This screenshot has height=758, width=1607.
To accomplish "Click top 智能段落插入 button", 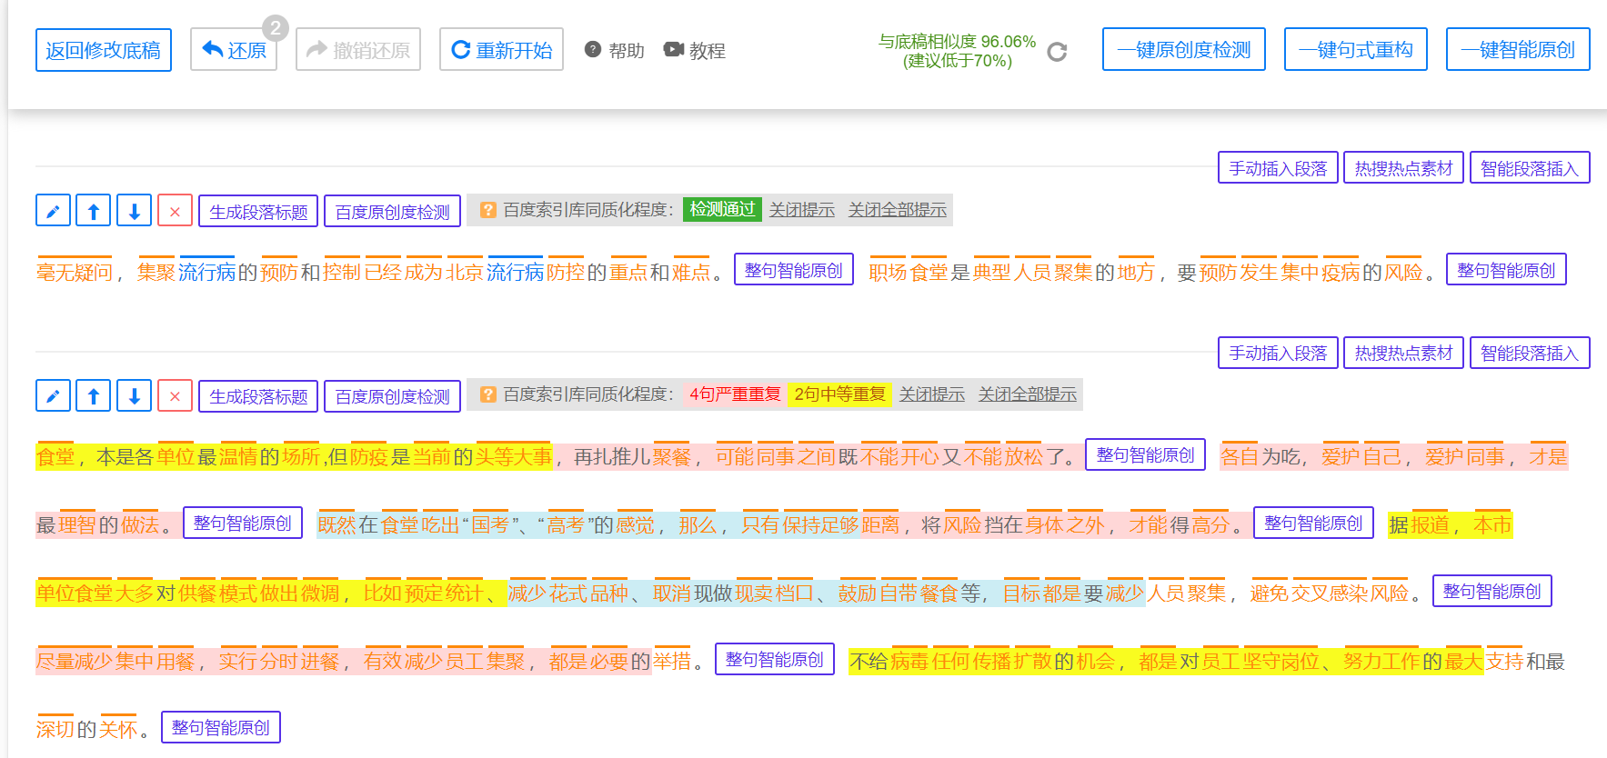I will click(x=1530, y=167).
